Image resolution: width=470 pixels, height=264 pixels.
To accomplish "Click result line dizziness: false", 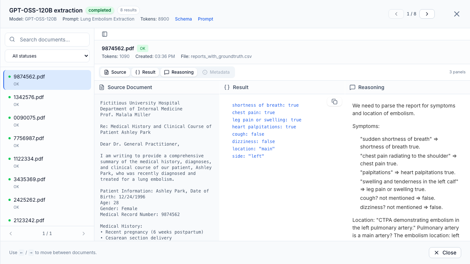I will [x=253, y=142].
